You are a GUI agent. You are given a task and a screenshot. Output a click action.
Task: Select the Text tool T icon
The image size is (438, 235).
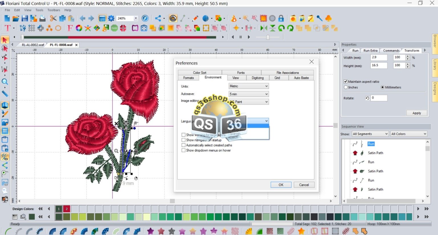[x=7, y=28]
